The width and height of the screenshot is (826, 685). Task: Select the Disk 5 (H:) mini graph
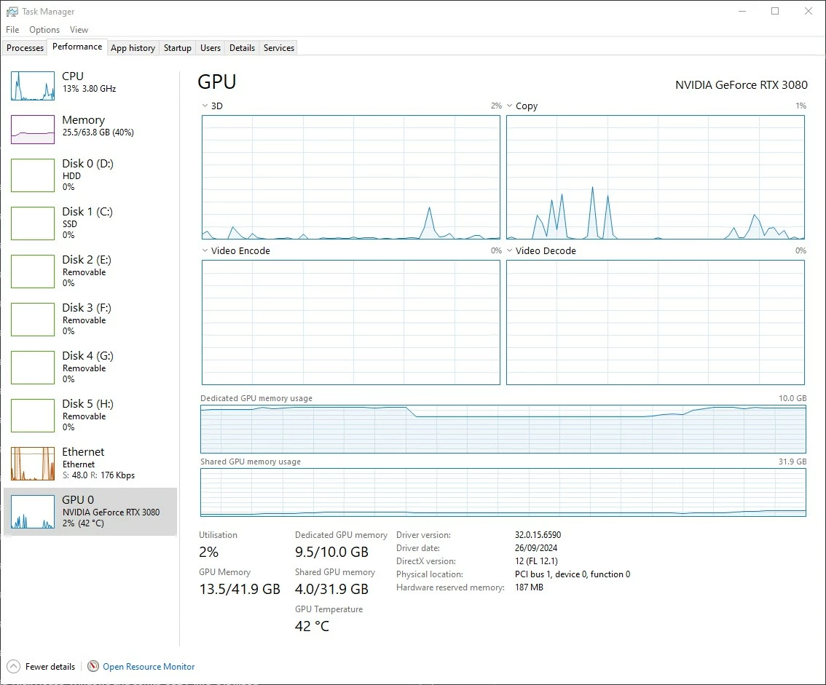click(x=33, y=416)
